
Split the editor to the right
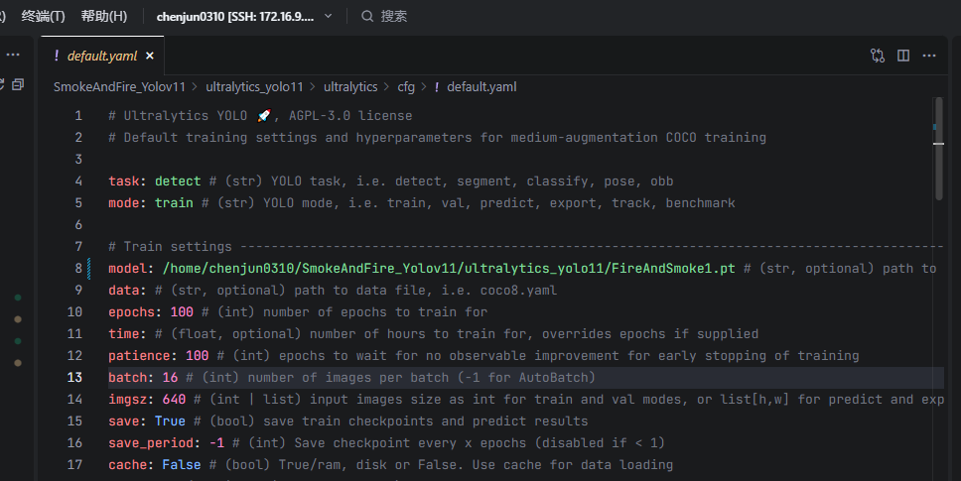(903, 56)
